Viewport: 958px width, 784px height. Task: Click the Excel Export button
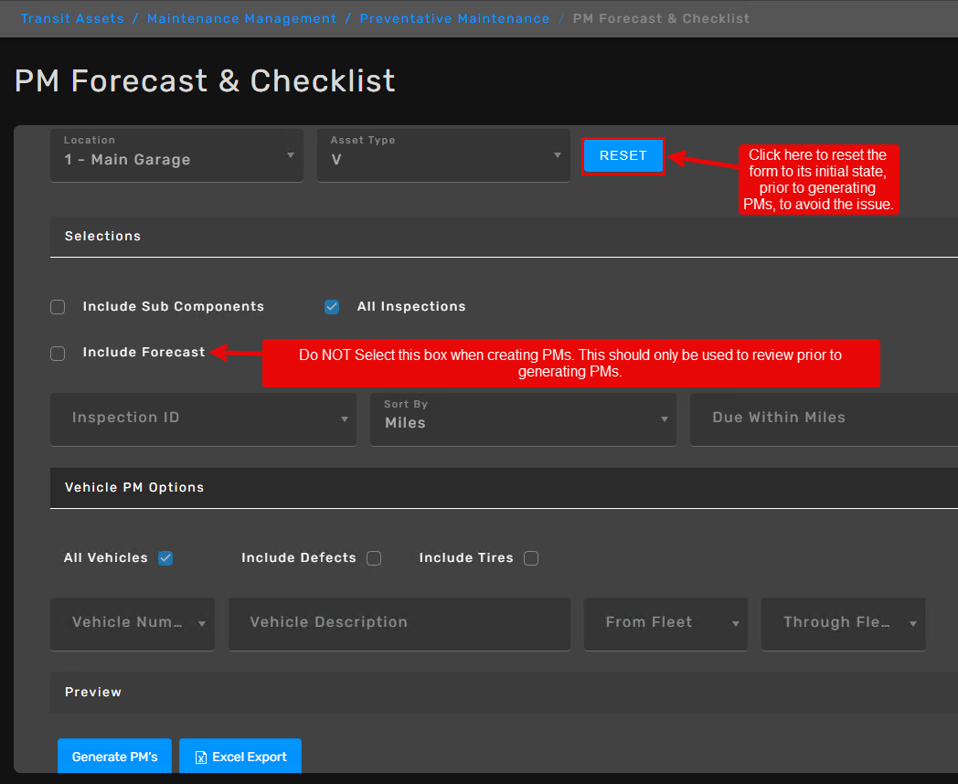[x=240, y=757]
